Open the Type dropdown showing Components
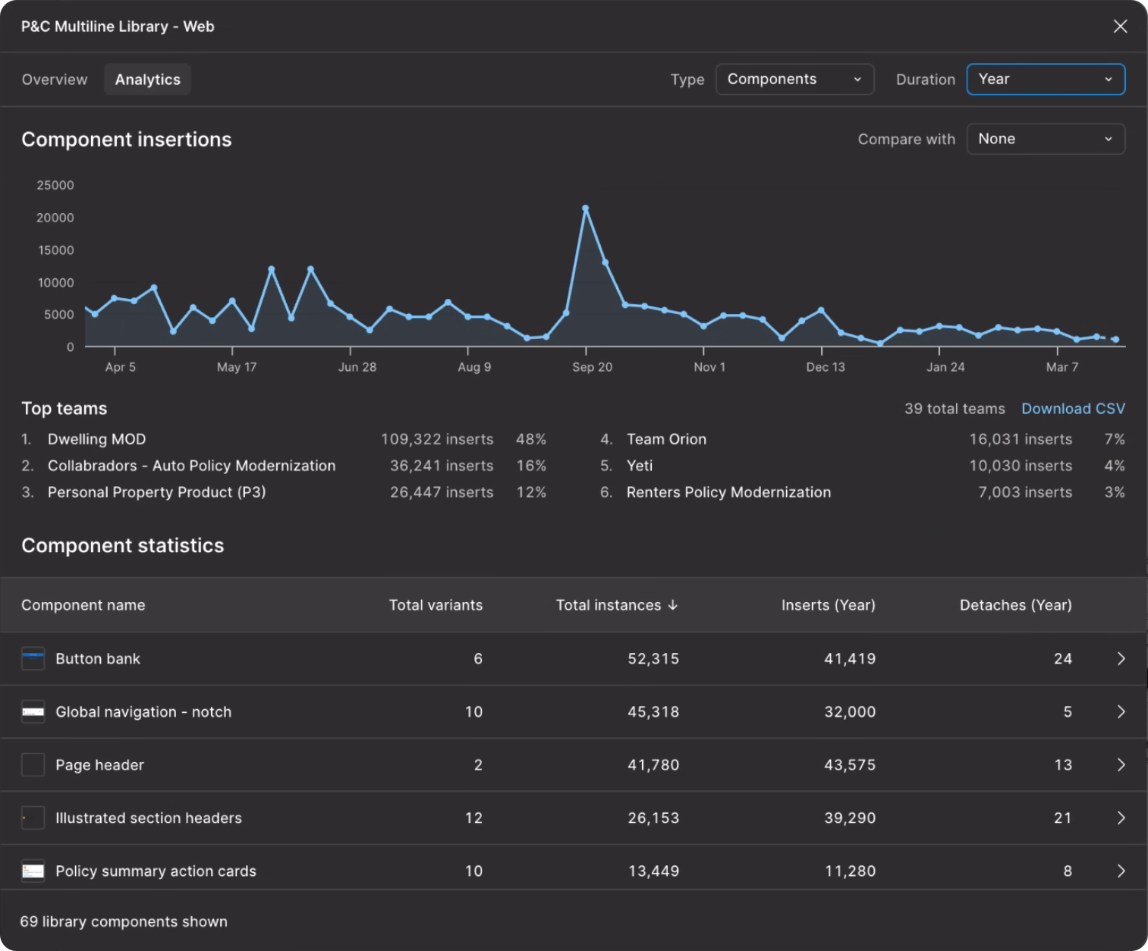This screenshot has width=1148, height=951. coord(794,79)
